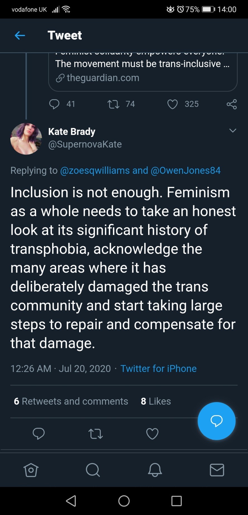
Task: Like Kate Brady's tweet with heart icon
Action: [x=152, y=434]
